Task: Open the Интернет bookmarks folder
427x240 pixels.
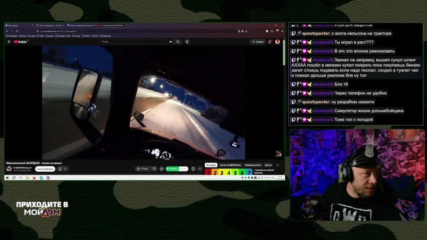Action: [x=12, y=36]
